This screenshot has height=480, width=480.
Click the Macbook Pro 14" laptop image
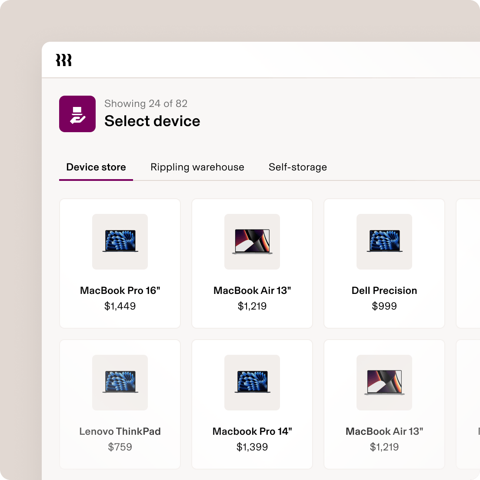252,383
